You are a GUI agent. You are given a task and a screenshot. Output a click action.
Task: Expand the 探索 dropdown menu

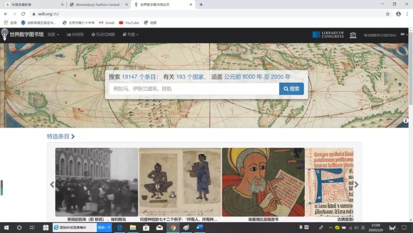[53, 34]
